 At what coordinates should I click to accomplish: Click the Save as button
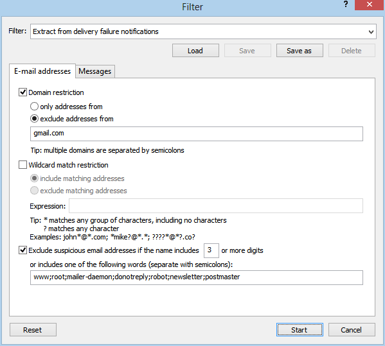tap(300, 51)
